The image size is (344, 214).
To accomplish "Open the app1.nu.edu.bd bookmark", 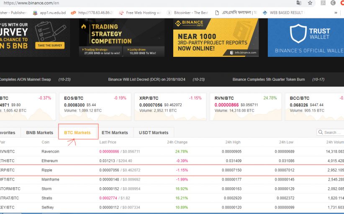I will pyautogui.click(x=49, y=13).
